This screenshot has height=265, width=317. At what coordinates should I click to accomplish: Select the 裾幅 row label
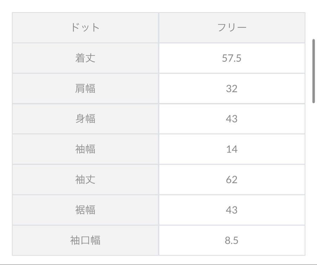(x=85, y=210)
